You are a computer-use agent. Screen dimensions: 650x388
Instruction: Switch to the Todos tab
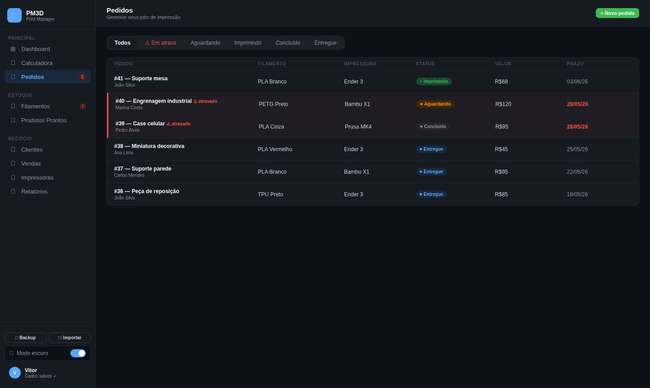click(x=122, y=43)
